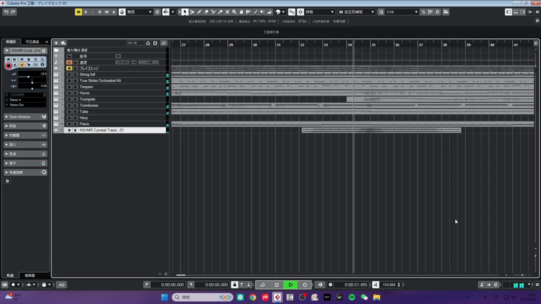Viewport: 541px width, 304px height.
Task: Mute the Horns track
Action: (69, 93)
